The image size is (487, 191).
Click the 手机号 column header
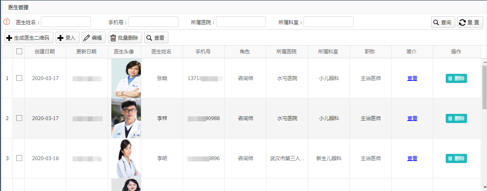click(x=203, y=52)
